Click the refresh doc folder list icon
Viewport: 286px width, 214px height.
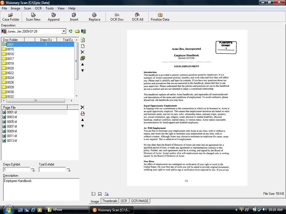coord(83,40)
